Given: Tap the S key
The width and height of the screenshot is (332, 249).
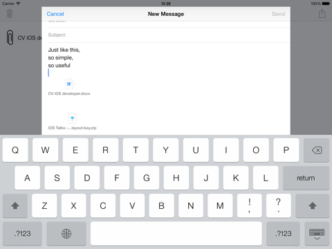Looking at the screenshot, I should point(57,178).
